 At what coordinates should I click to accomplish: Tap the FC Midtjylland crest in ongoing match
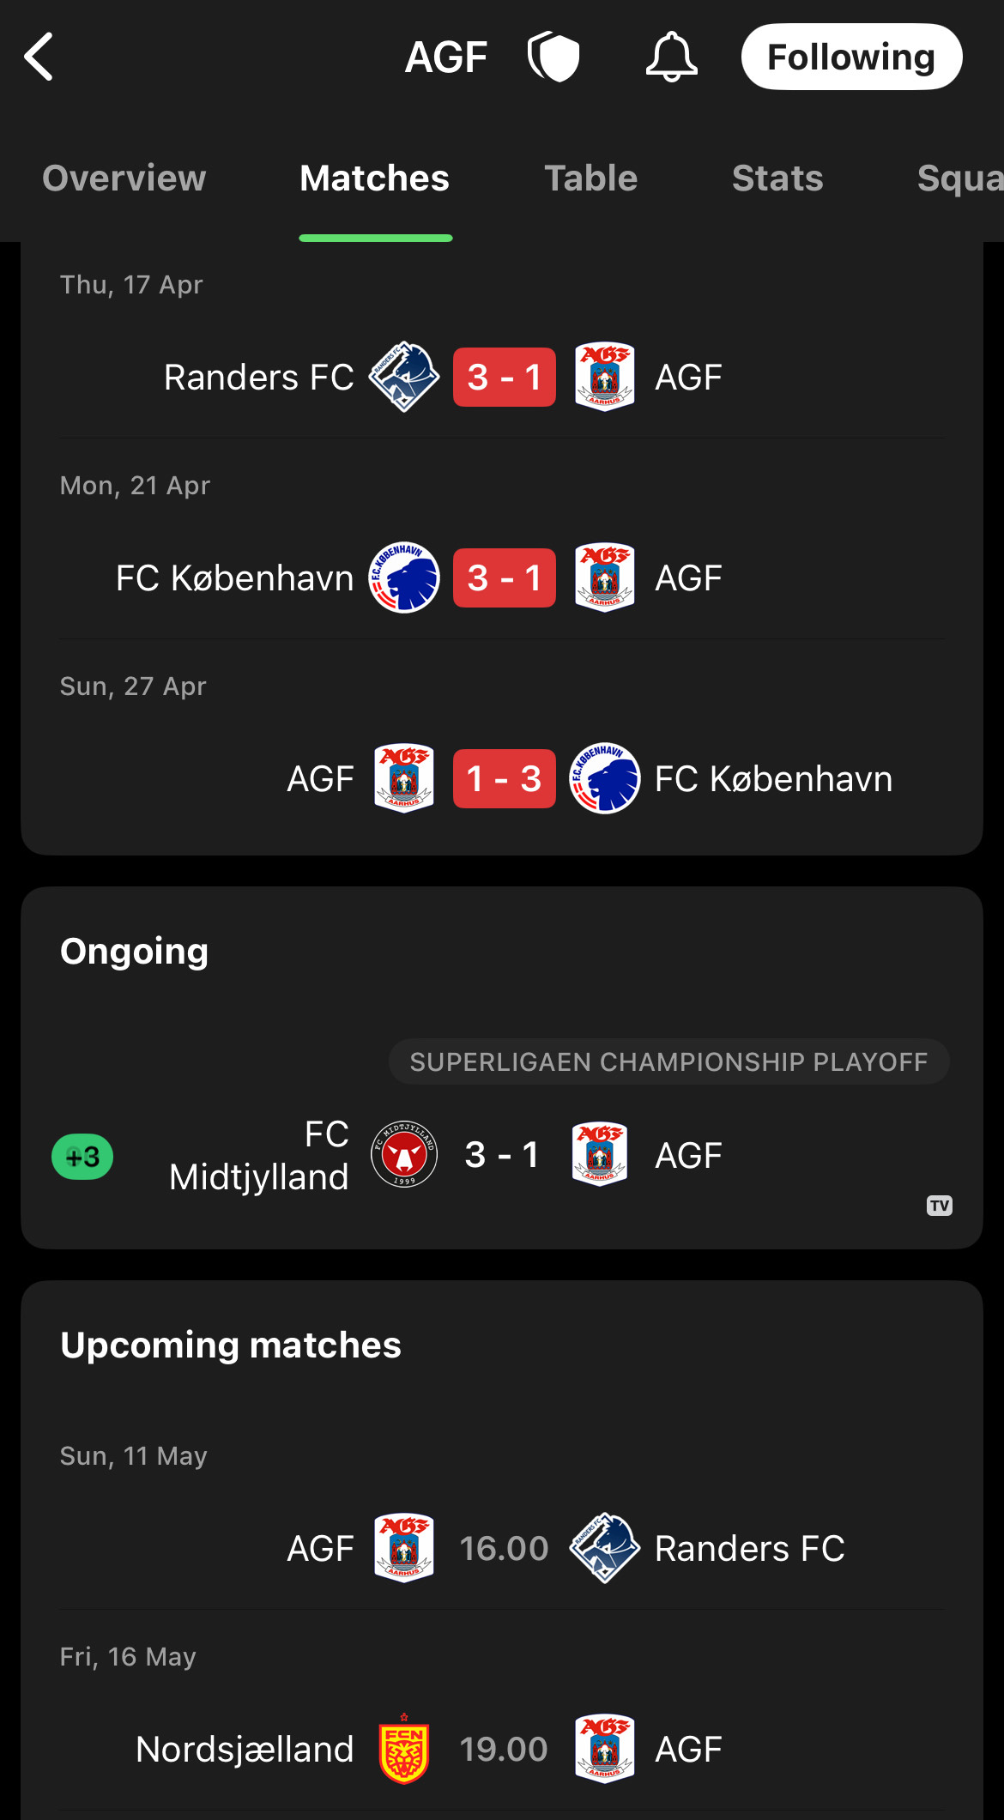click(404, 1154)
